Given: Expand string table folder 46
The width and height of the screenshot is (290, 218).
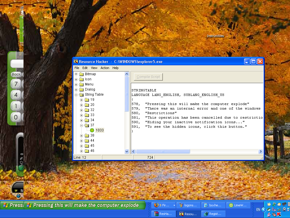Looking at the screenshot, I should 81,151.
